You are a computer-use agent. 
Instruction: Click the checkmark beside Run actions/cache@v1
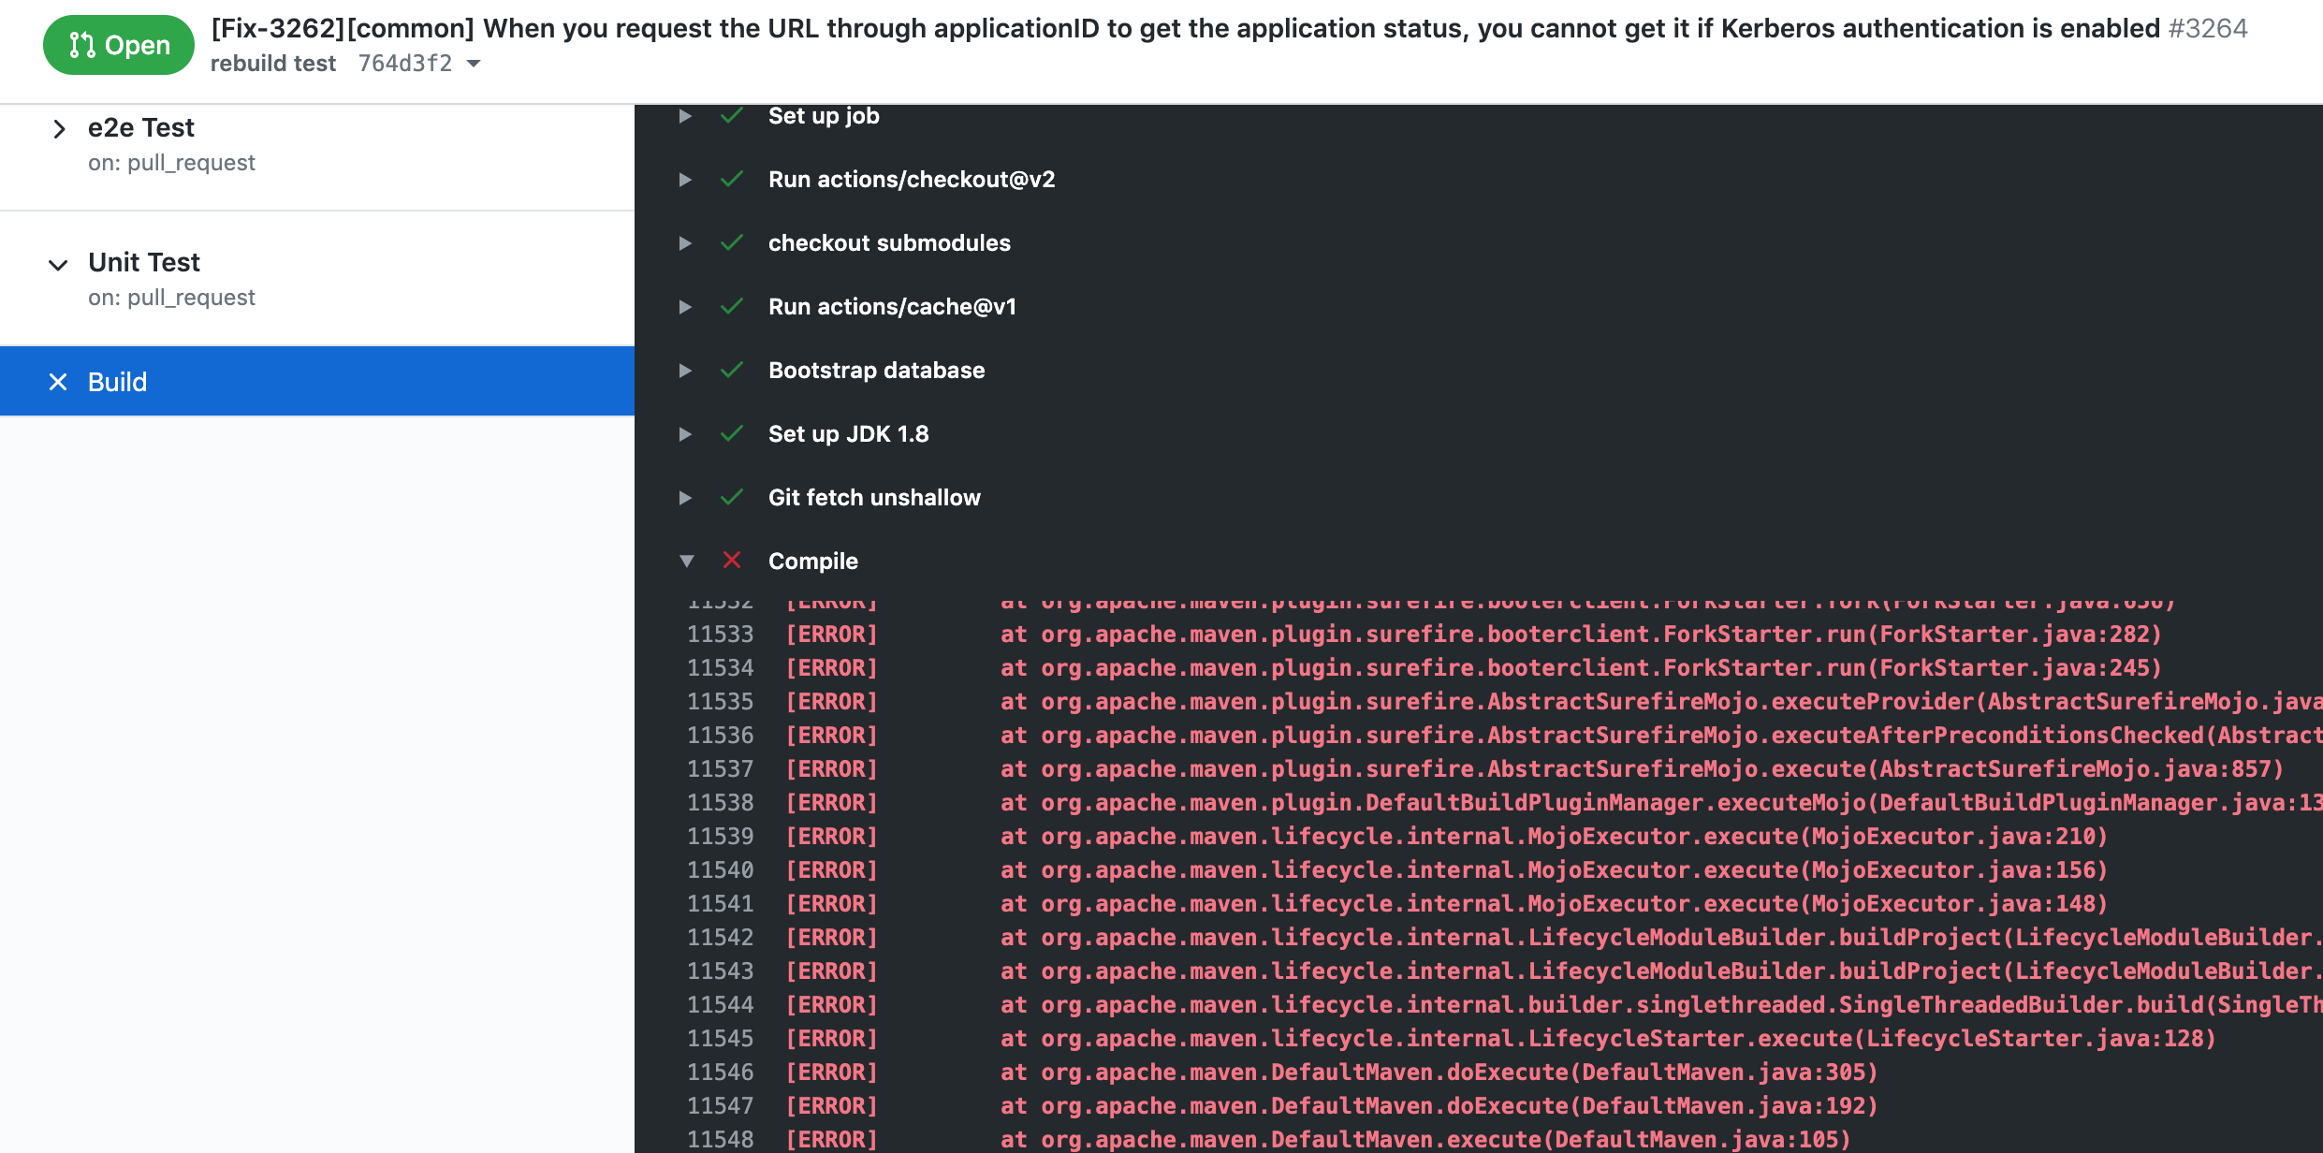click(x=732, y=306)
